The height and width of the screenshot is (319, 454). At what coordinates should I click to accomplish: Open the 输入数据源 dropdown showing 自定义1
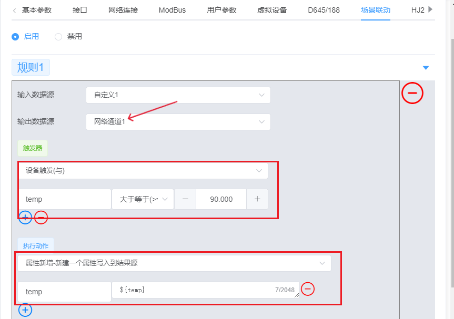[178, 95]
